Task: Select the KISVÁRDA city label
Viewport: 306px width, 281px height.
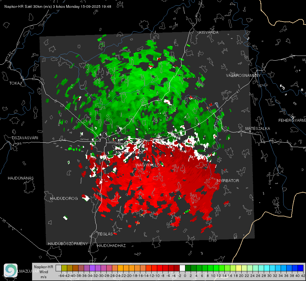Action: click(x=209, y=32)
